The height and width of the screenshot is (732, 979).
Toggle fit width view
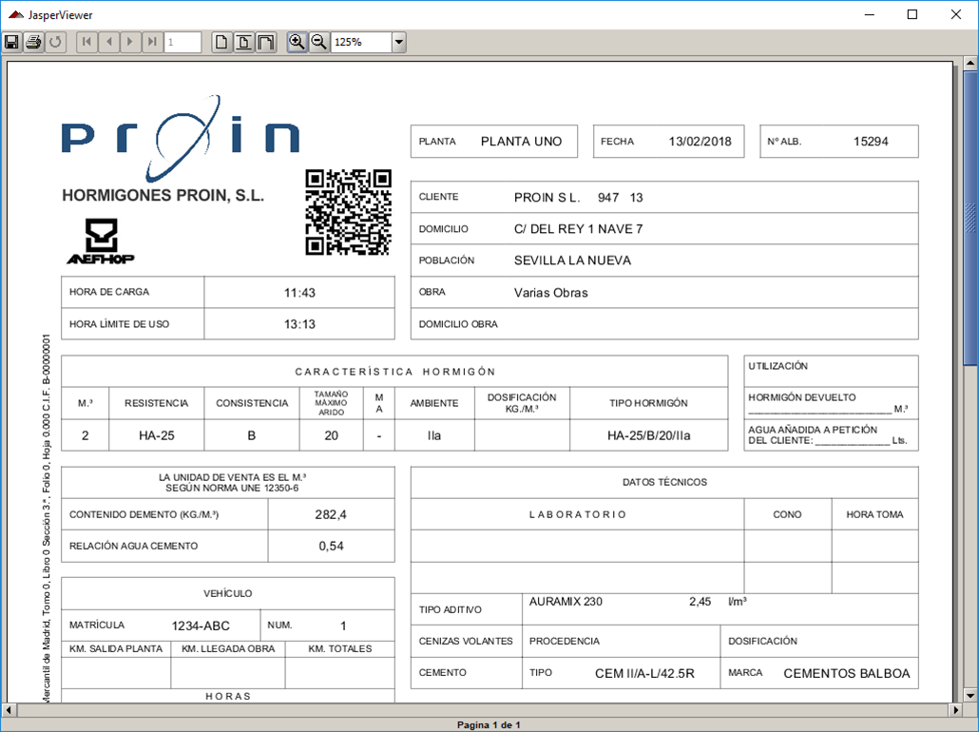[266, 42]
